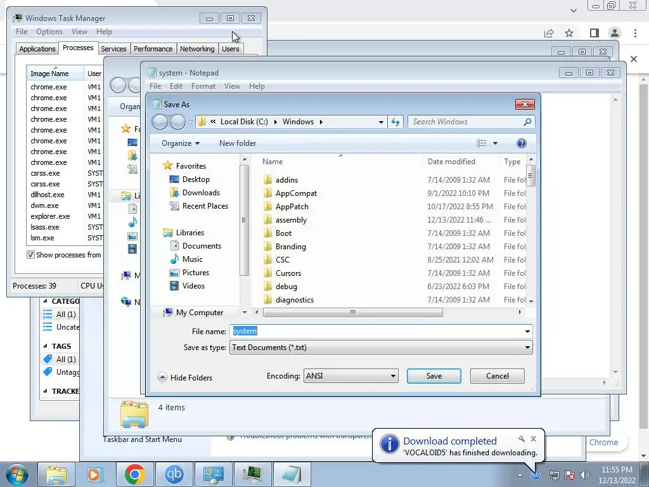
Task: Open Notepad Format menu
Action: click(203, 86)
